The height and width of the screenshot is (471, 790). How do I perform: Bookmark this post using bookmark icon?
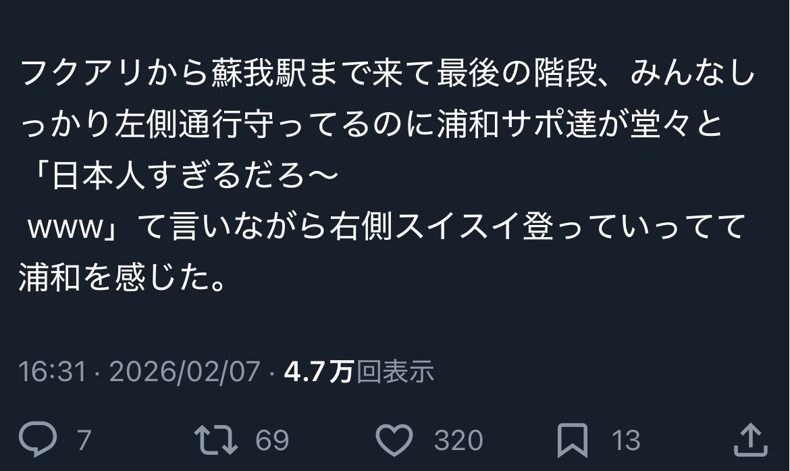point(573,440)
